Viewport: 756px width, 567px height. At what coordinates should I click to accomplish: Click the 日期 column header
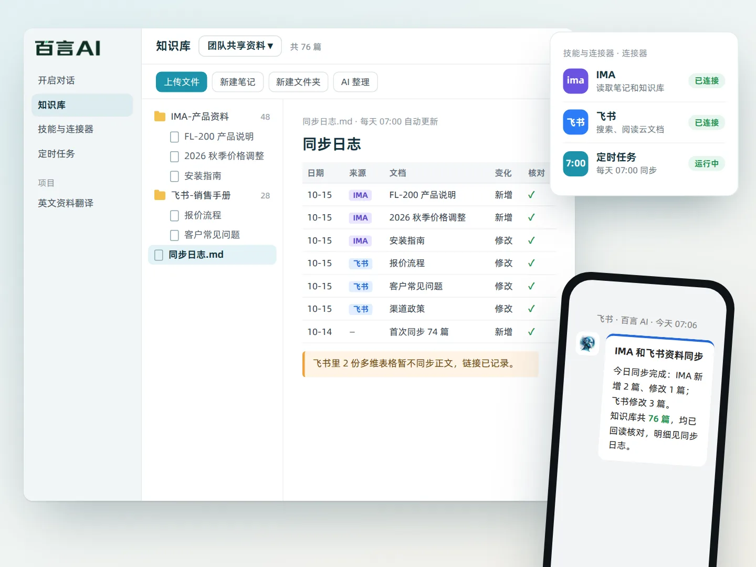[x=316, y=173]
